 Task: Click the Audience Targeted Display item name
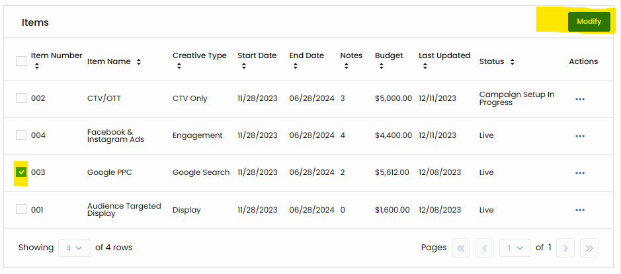124,210
